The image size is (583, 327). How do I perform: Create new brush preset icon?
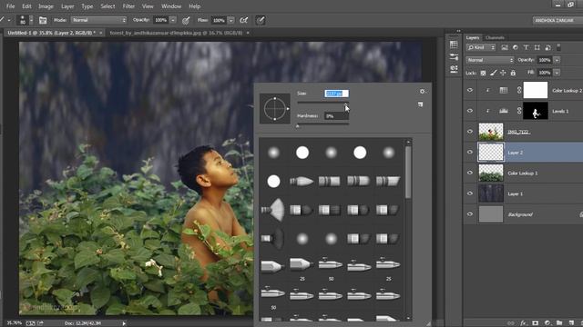pyautogui.click(x=420, y=104)
